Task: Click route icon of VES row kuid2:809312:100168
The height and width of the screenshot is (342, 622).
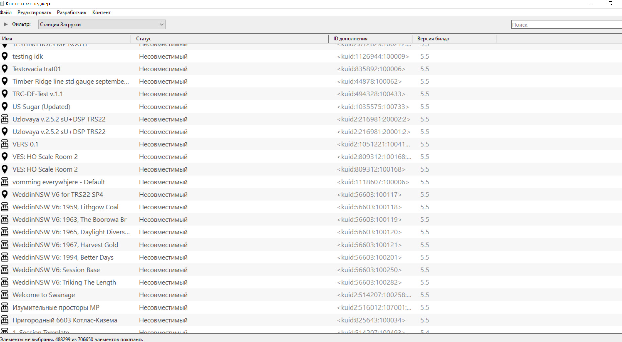Action: point(5,157)
